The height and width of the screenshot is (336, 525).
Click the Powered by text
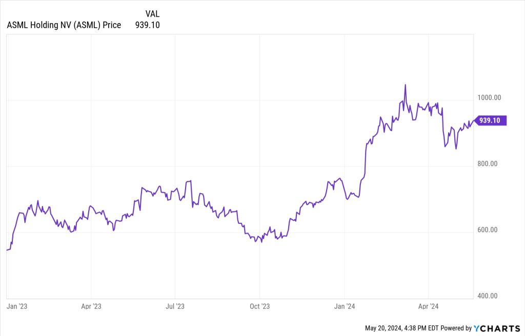click(x=456, y=328)
